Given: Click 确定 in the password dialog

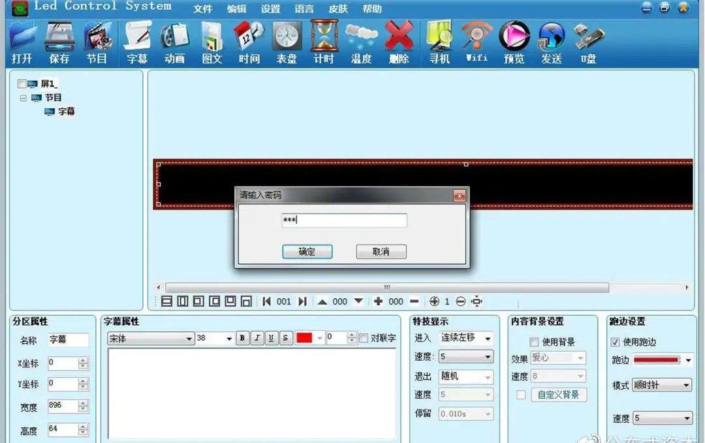Looking at the screenshot, I should point(307,252).
